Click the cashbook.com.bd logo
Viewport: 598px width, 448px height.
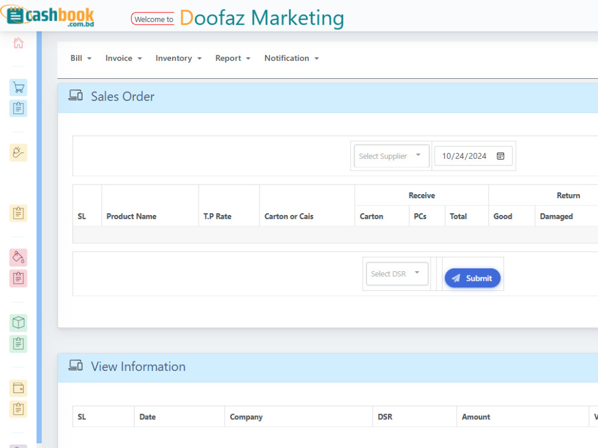pyautogui.click(x=48, y=16)
